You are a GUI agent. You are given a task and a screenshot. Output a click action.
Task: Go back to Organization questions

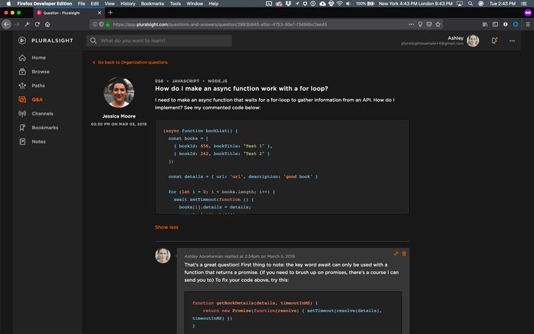click(130, 62)
